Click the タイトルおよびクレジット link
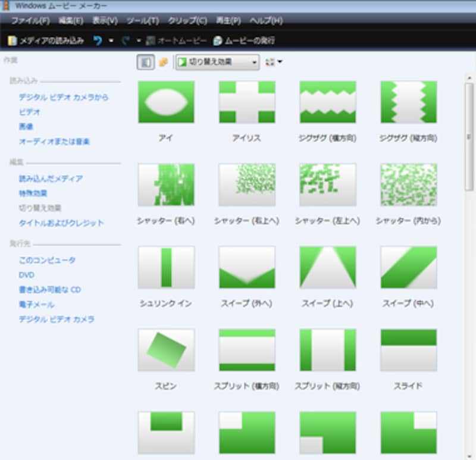 61,223
